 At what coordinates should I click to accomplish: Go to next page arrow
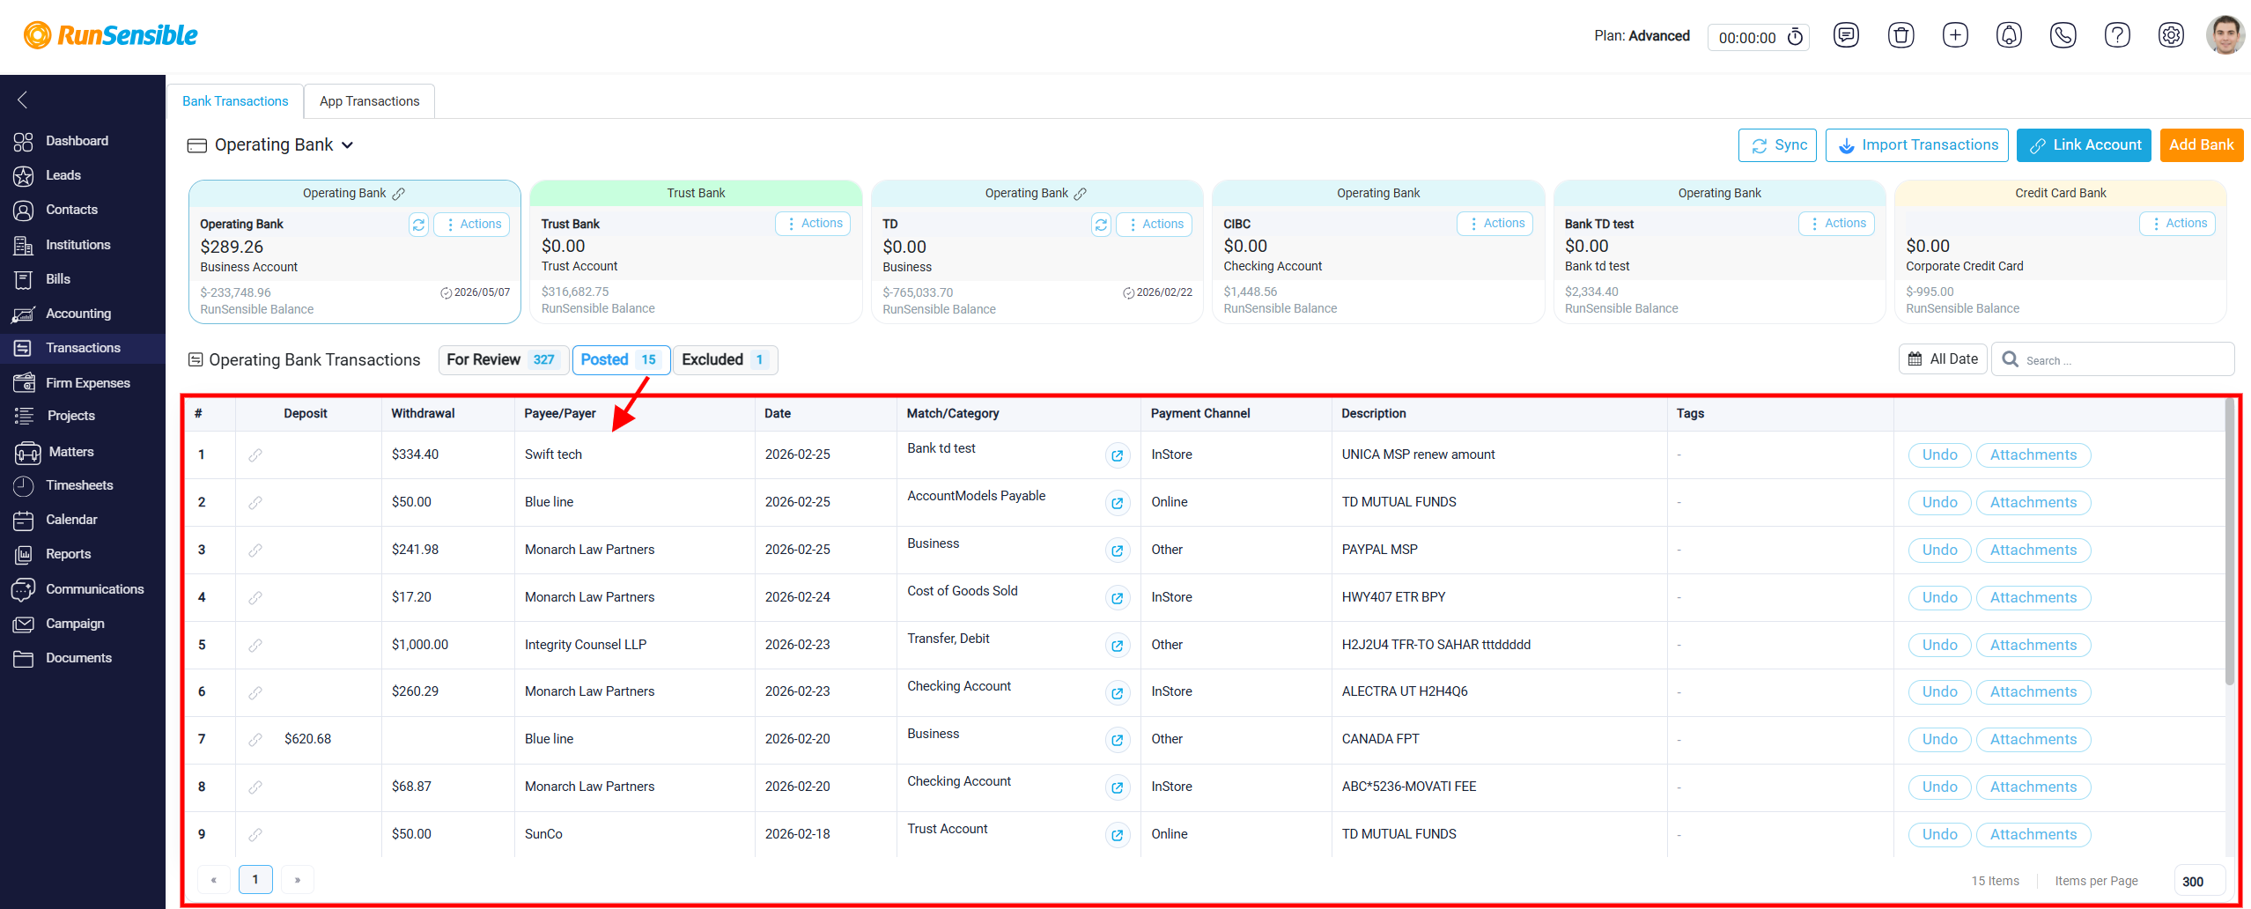(x=298, y=880)
